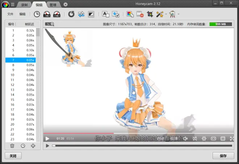Toggle the muted speaker icon in video
Screen dimensions: 239x164
[185, 138]
